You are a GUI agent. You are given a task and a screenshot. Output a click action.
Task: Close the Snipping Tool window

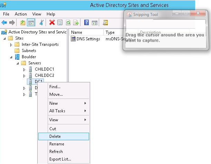point(198,13)
